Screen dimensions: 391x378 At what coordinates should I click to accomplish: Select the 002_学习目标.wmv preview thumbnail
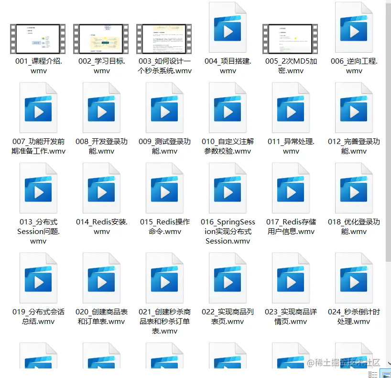coord(100,38)
